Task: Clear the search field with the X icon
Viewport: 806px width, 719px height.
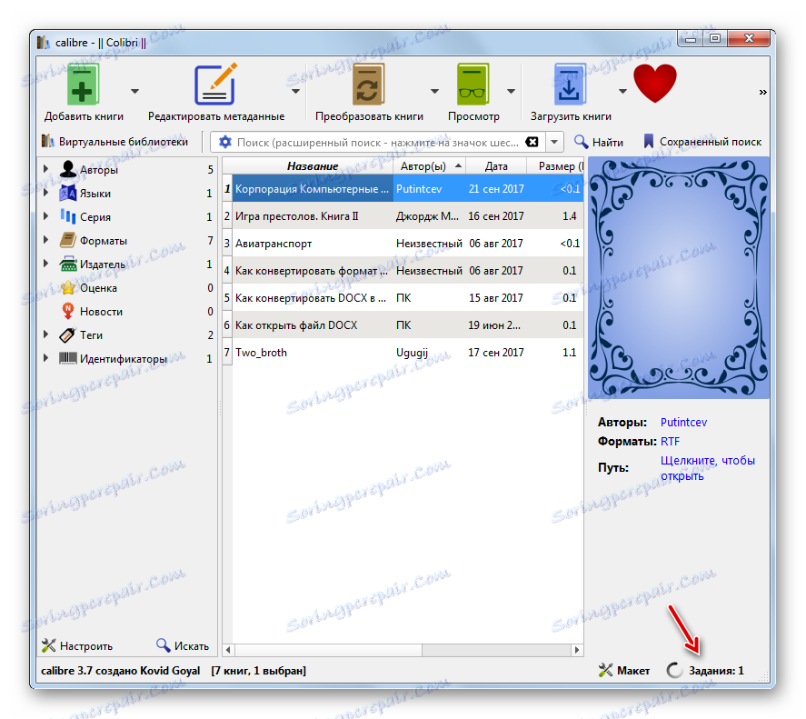Action: point(532,142)
